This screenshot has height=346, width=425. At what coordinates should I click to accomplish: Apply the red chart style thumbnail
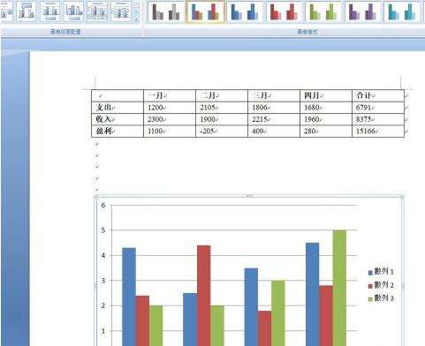(x=285, y=12)
